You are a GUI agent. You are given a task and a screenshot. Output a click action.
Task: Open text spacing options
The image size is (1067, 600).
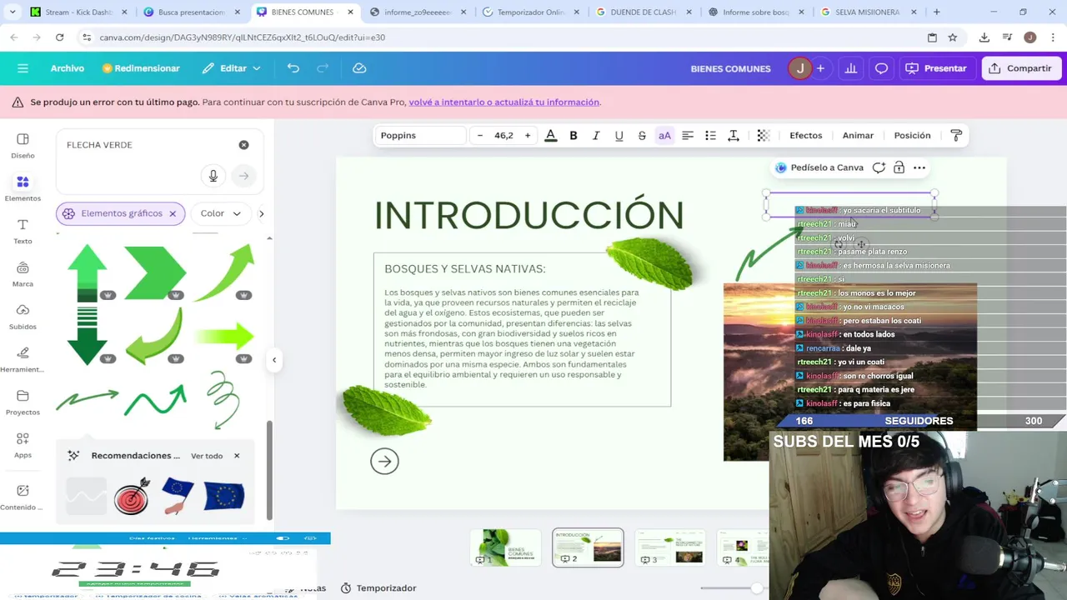(734, 135)
